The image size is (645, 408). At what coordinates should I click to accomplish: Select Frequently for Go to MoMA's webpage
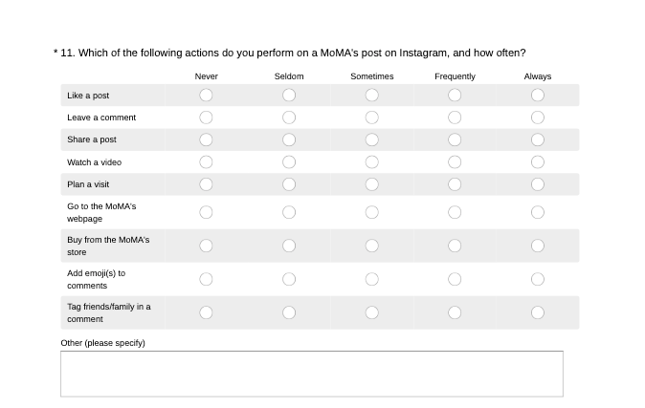pyautogui.click(x=455, y=212)
